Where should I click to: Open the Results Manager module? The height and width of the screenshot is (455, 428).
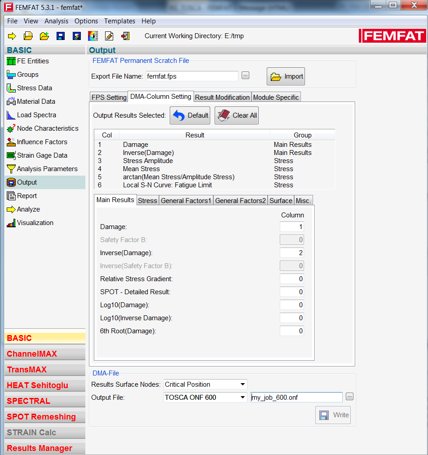[x=45, y=448]
